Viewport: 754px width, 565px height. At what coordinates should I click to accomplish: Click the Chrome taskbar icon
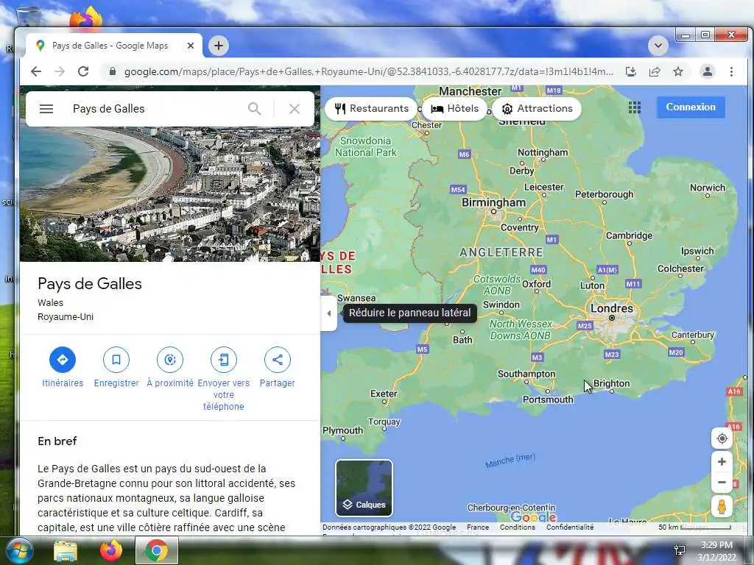point(156,550)
